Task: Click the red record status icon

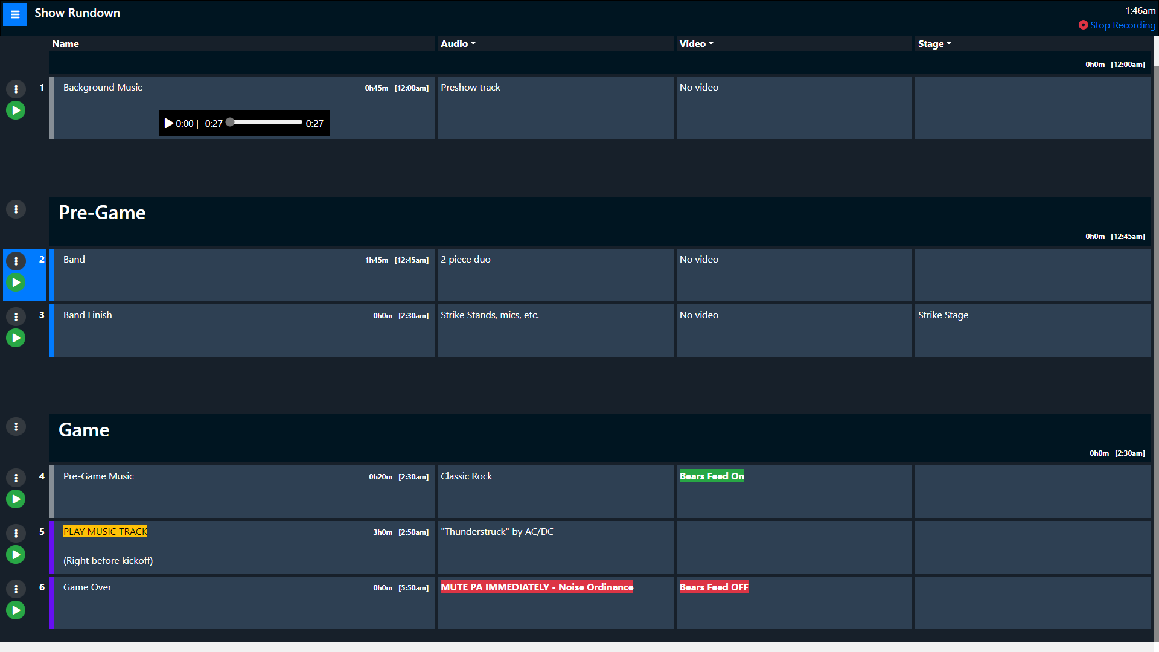Action: (x=1084, y=25)
